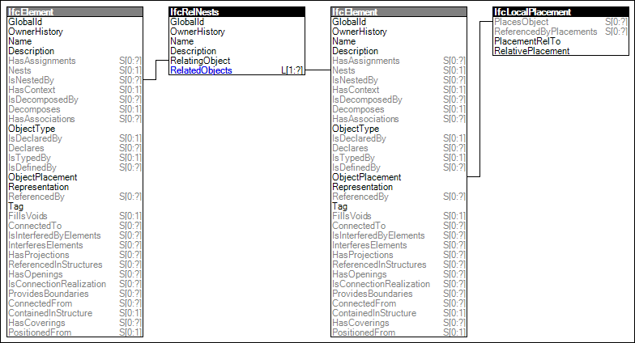
Task: Click IsConnectionRealization in the first IfcElement box
Action: click(x=57, y=284)
